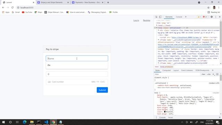The width and height of the screenshot is (222, 125).
Task: Open the Apps bookmark shortcut
Action: click(x=6, y=12)
